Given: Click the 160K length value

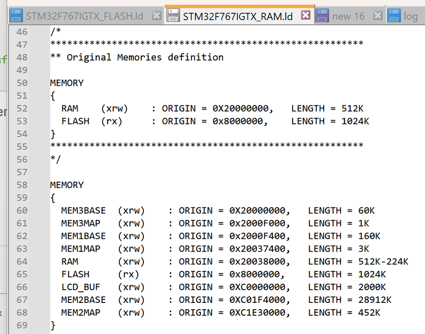Looking at the screenshot, I should point(369,236).
